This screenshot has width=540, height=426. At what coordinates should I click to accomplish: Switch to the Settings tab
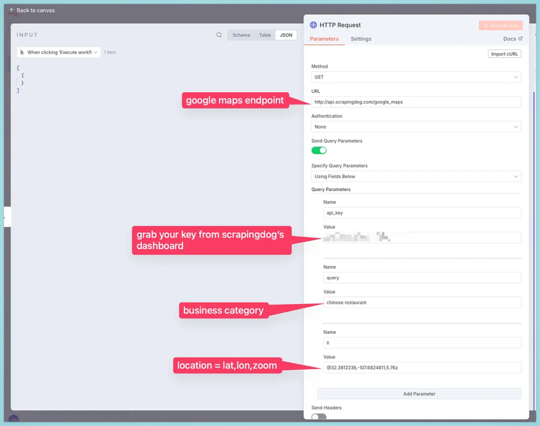361,39
